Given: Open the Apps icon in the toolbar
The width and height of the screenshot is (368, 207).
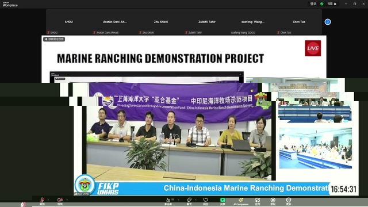Looking at the screenshot, I should tap(258, 201).
